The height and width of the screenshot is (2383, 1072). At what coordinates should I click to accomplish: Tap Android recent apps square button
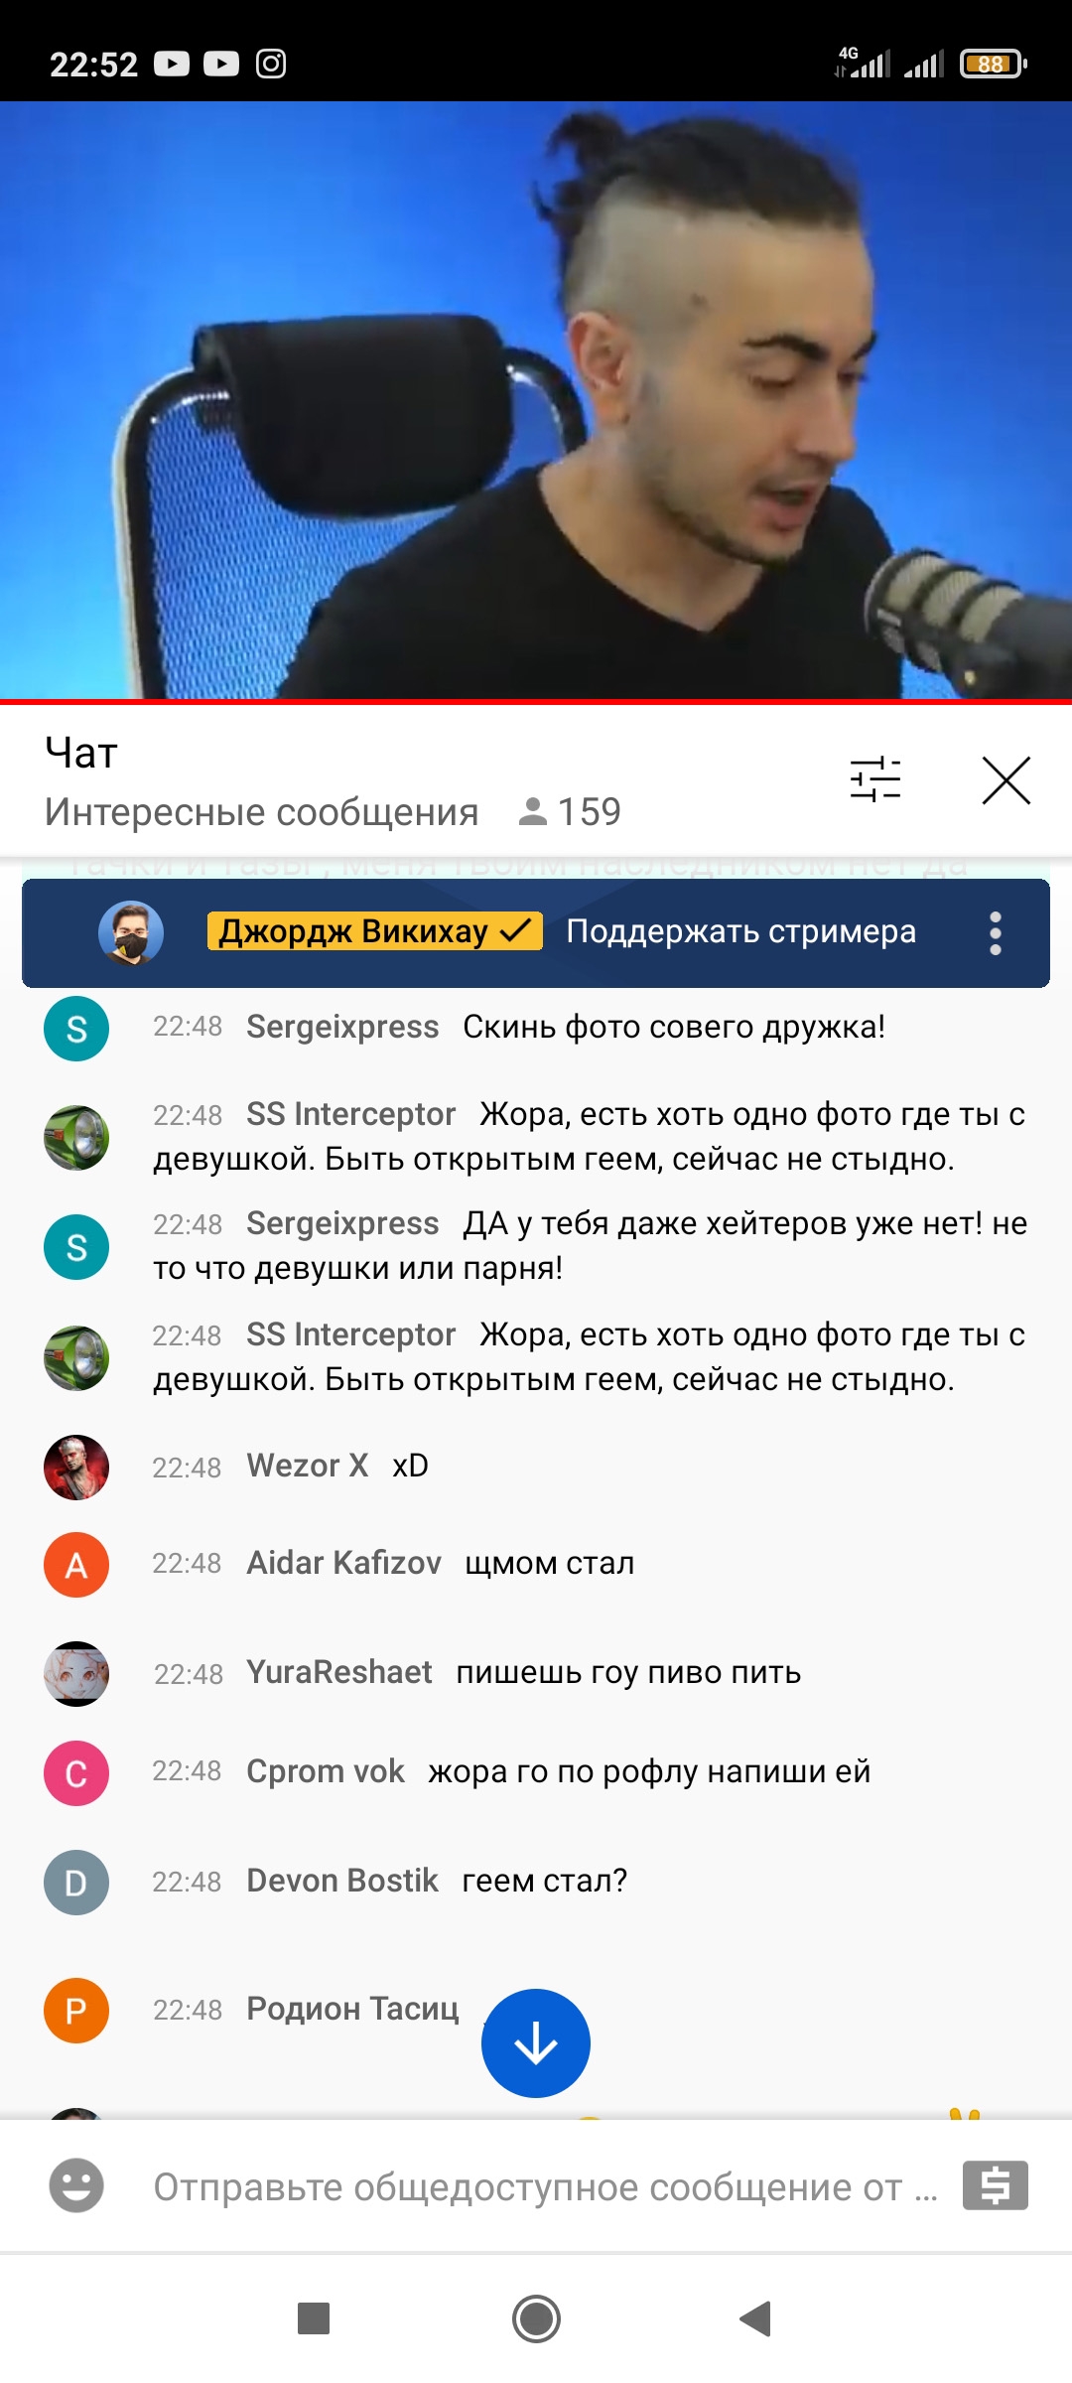pos(314,2318)
